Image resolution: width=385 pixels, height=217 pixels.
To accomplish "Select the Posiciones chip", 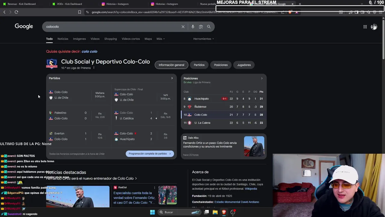I will pyautogui.click(x=221, y=65).
